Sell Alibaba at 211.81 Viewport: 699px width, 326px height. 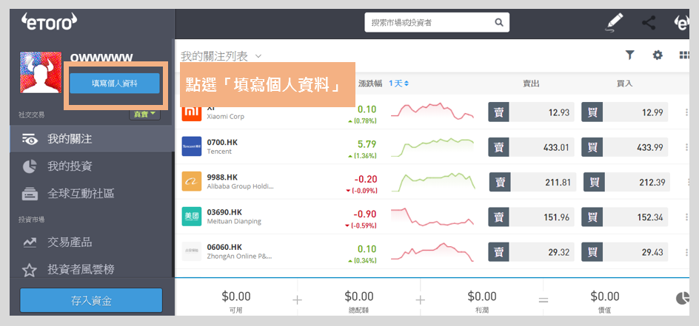(532, 182)
